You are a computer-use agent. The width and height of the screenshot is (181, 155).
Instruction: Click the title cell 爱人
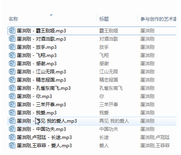[x=104, y=146]
